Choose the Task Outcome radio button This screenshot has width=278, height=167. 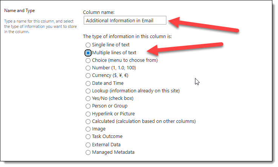[x=88, y=136]
